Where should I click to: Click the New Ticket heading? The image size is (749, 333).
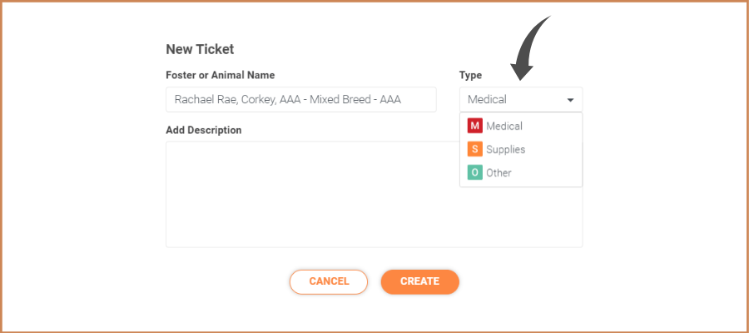coord(200,49)
